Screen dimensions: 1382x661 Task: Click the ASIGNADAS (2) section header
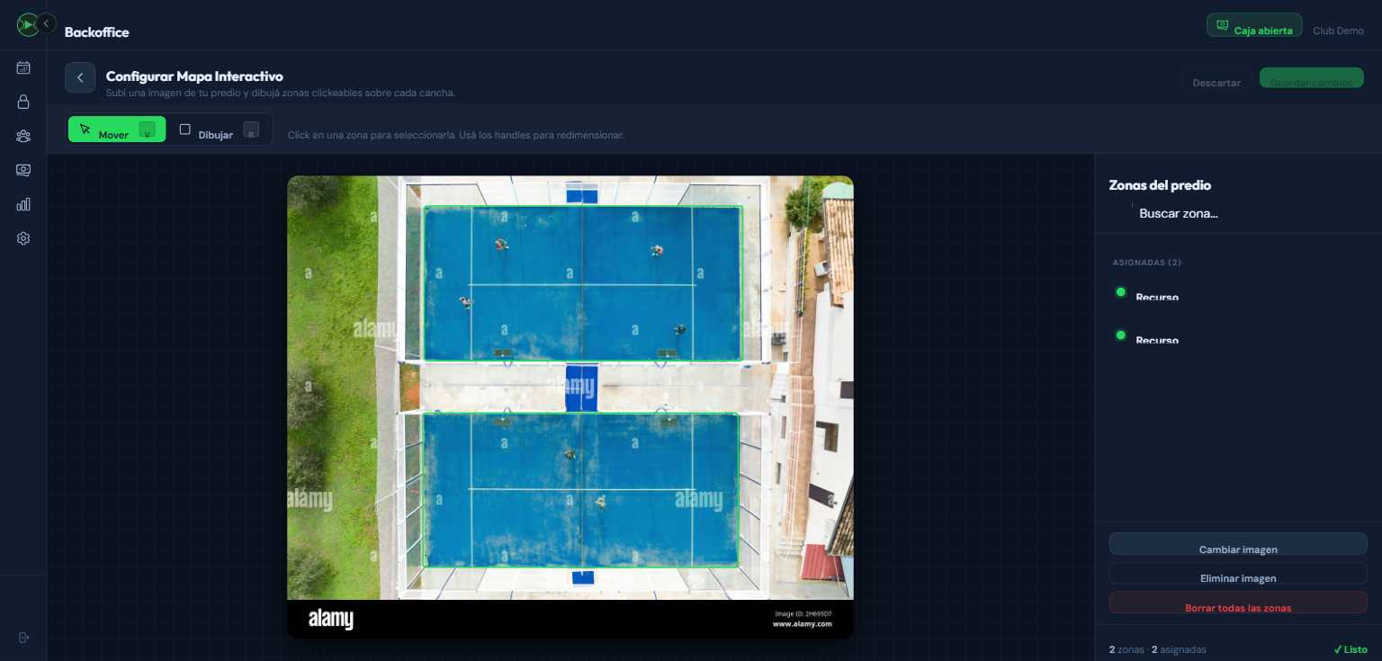[x=1147, y=263]
